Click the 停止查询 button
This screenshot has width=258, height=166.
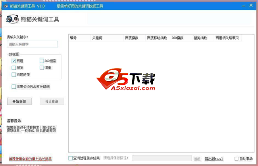(x=52, y=101)
